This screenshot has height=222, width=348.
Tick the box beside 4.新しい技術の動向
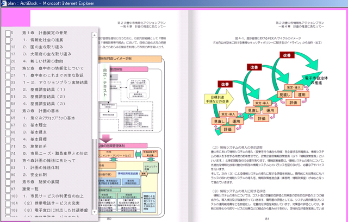(x=8, y=61)
